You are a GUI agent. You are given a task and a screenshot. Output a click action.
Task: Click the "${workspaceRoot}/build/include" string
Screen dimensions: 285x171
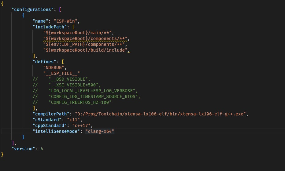pos(85,50)
